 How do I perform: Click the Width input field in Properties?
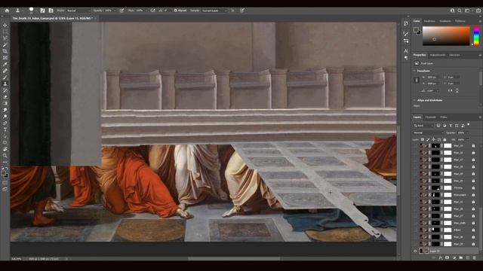433,77
